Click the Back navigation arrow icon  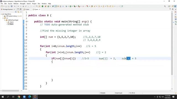pos(113,6)
